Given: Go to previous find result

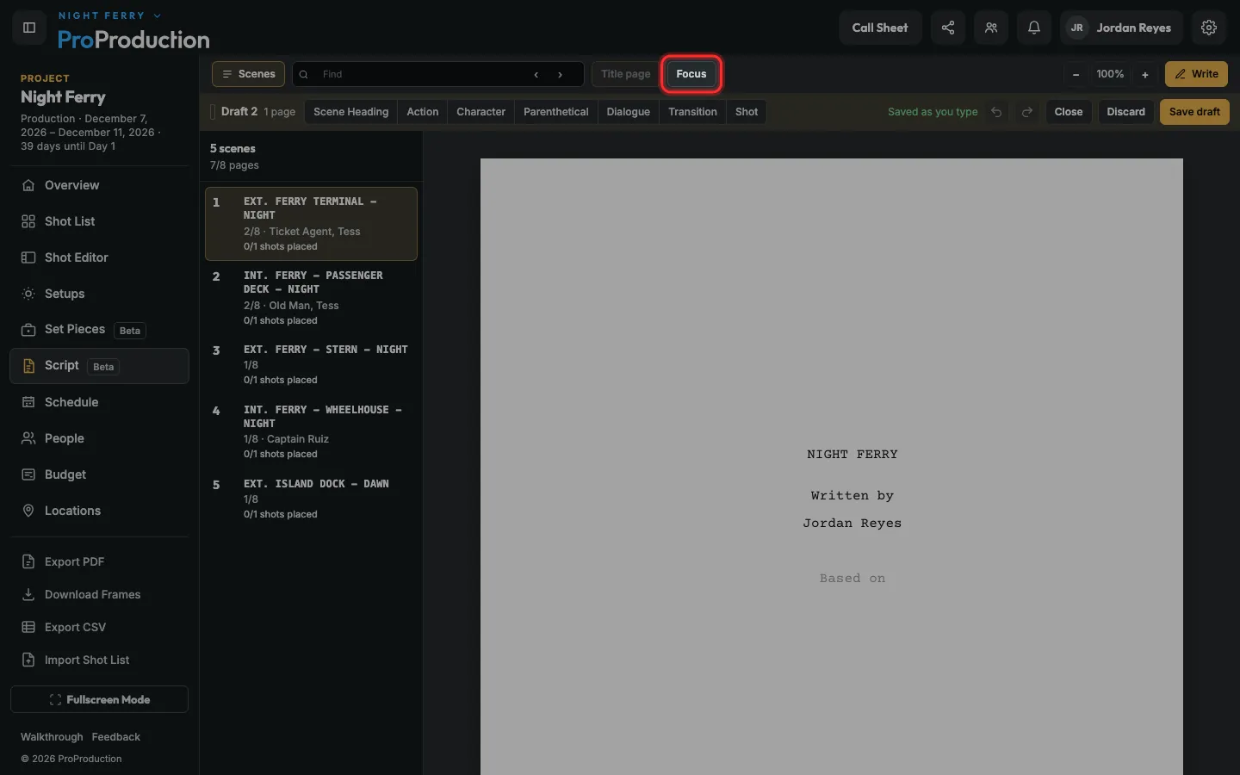Looking at the screenshot, I should pyautogui.click(x=536, y=74).
